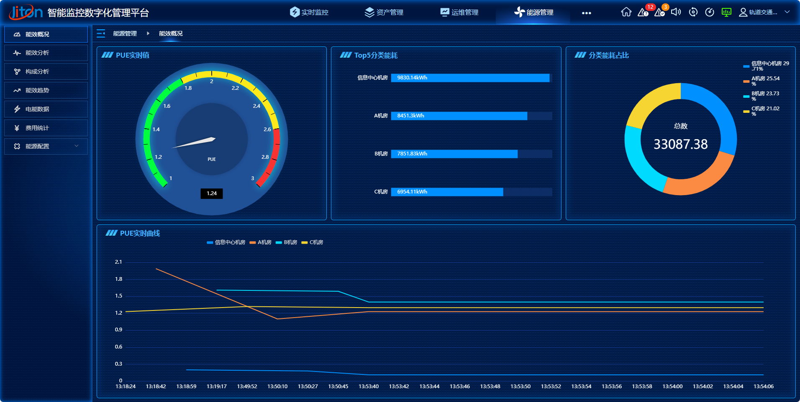The height and width of the screenshot is (402, 800).
Task: Open unconfirmed alarms with 12 badge
Action: (643, 12)
